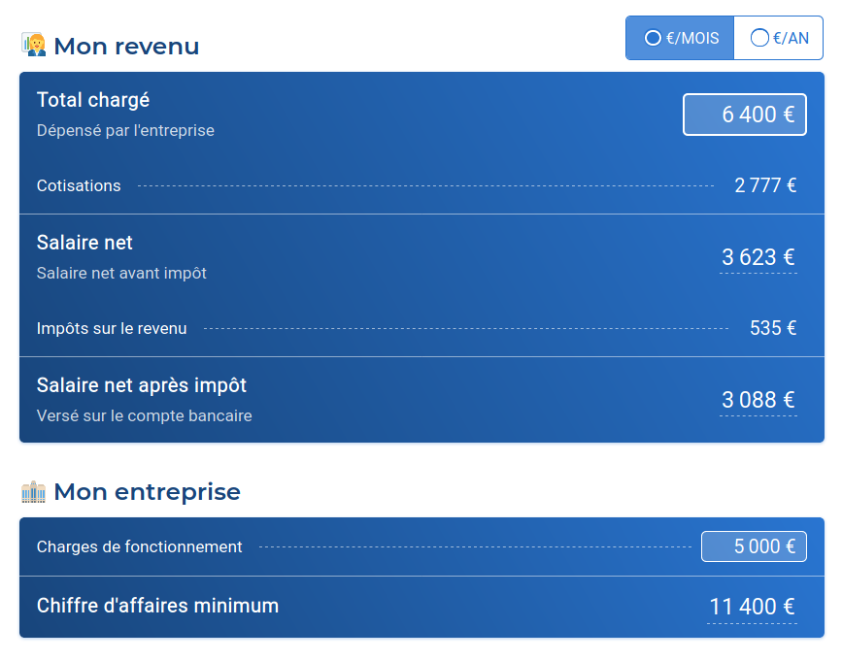Click the Impôts sur le revenu label

point(112,328)
